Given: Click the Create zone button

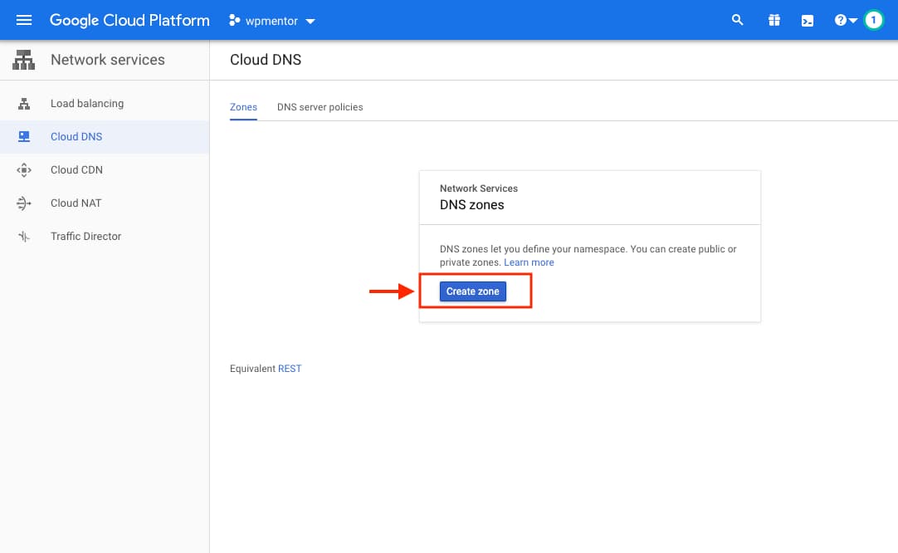Looking at the screenshot, I should pyautogui.click(x=473, y=291).
